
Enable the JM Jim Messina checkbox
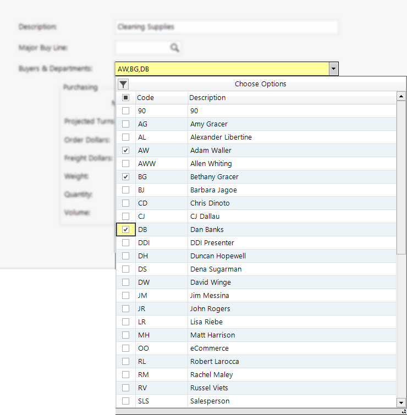coord(126,296)
